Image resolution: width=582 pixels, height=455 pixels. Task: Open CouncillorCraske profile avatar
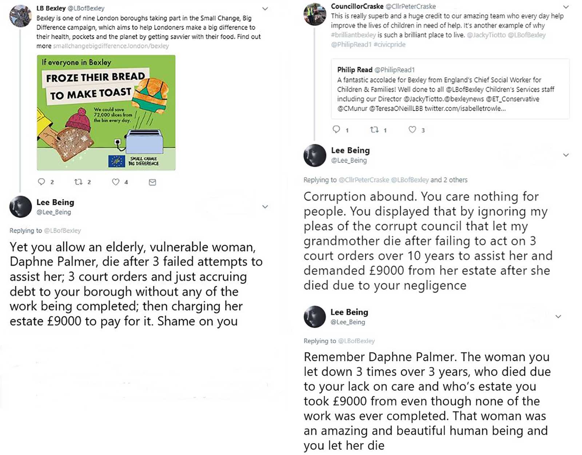tap(315, 14)
